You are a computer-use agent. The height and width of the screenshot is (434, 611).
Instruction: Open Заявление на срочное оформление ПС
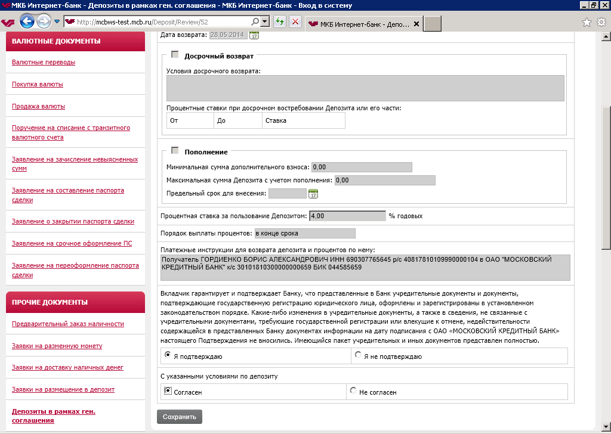72,243
